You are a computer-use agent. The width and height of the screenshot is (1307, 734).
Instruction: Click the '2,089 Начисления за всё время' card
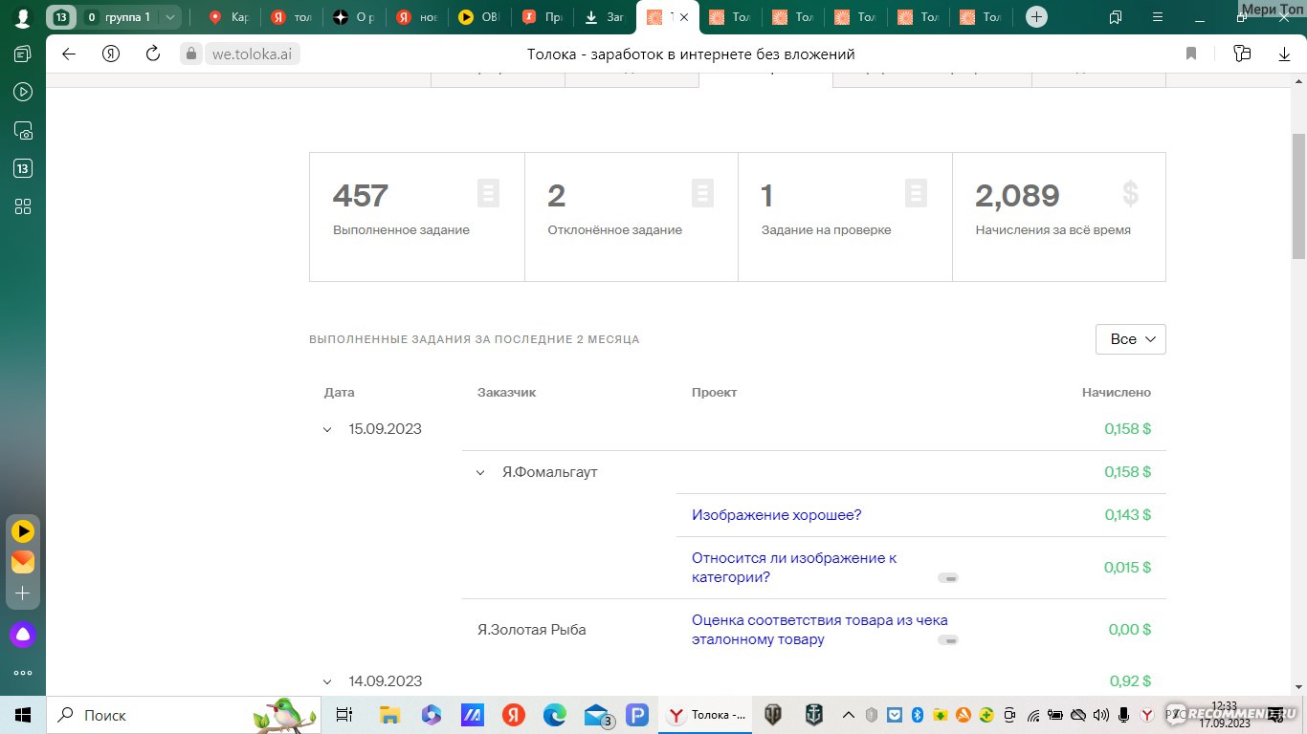coord(1059,217)
